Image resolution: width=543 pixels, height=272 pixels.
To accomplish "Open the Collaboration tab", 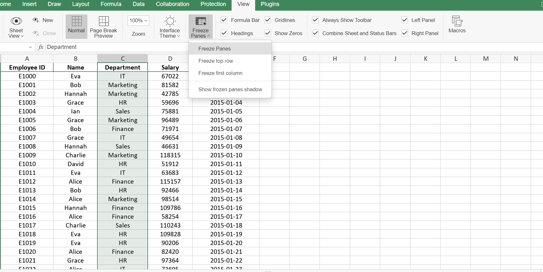I will coord(173,4).
